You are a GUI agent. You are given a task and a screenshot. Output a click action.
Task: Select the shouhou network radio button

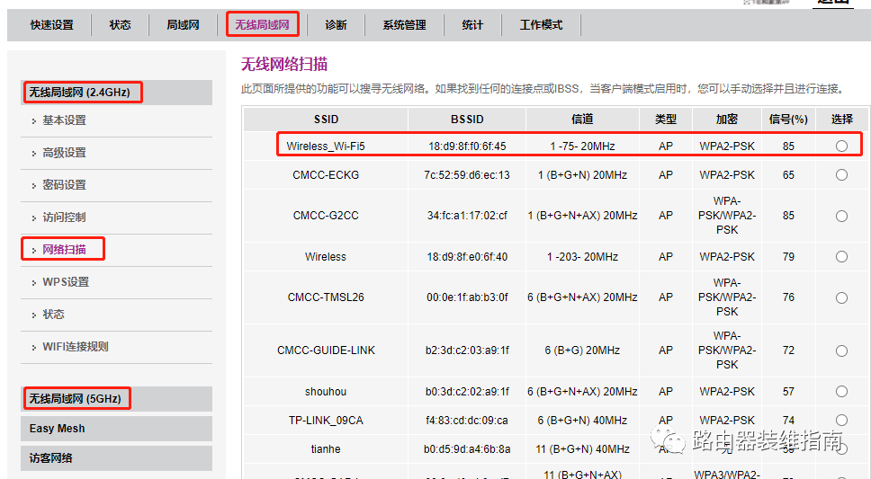841,391
